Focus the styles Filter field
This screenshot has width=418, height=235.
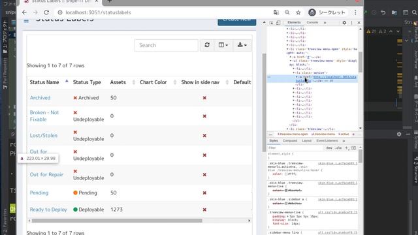295,148
